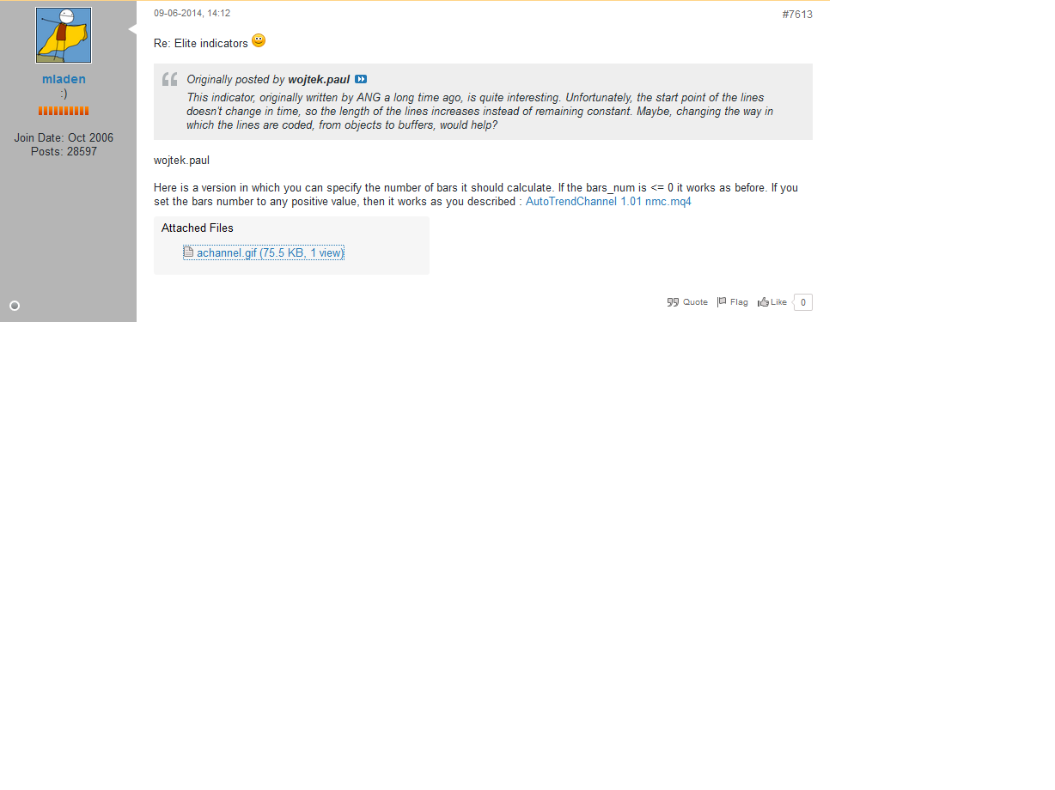
Task: Like the post with thumbs-up button
Action: tap(772, 302)
